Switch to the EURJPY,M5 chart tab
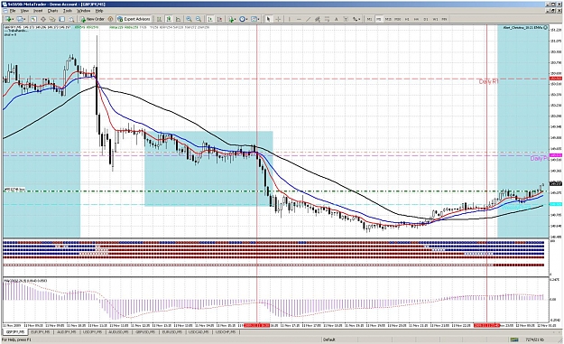Screen dimensions: 564x344 (40, 332)
